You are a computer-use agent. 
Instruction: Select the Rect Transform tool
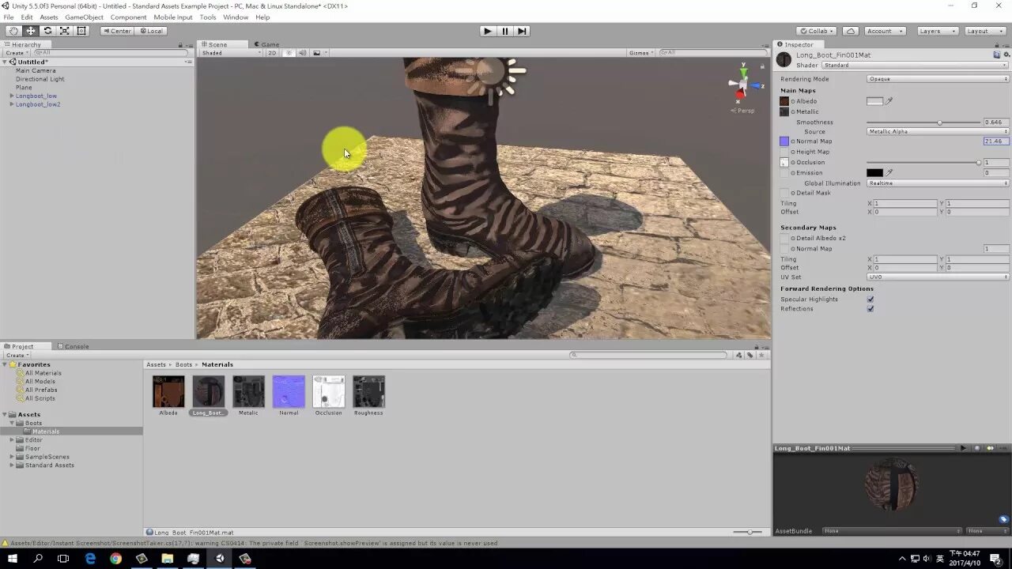pos(81,31)
